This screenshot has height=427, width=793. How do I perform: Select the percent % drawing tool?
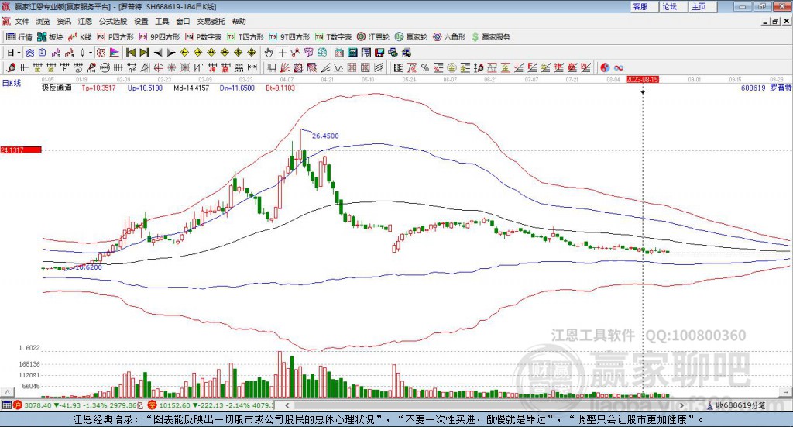pos(425,67)
